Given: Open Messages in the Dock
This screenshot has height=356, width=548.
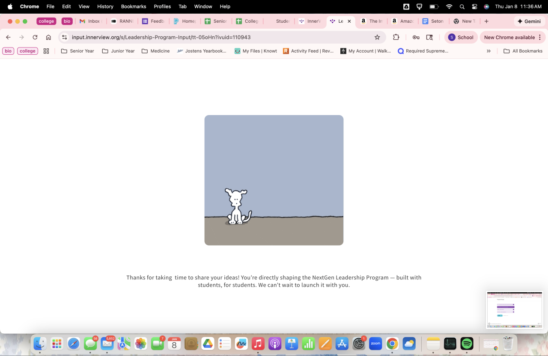Looking at the screenshot, I should pos(90,343).
